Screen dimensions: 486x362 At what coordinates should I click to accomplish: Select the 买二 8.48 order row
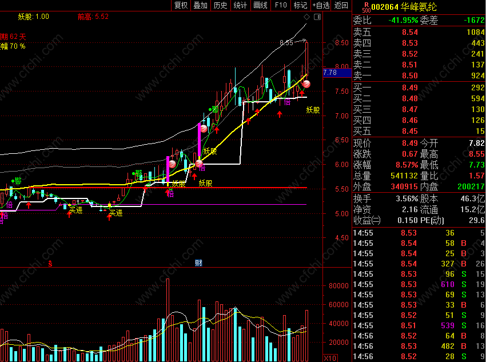coord(419,98)
